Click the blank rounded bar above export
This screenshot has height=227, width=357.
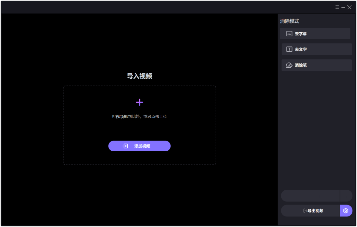click(x=317, y=196)
